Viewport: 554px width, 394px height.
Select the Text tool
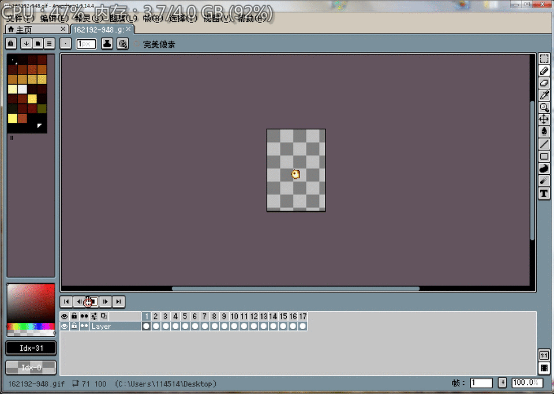(544, 193)
